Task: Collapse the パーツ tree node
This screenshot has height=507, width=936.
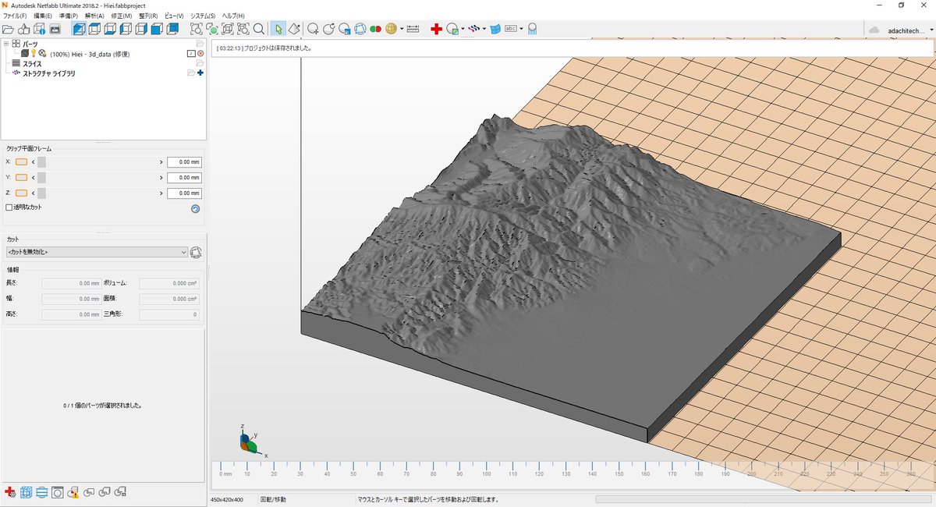Action: point(6,44)
